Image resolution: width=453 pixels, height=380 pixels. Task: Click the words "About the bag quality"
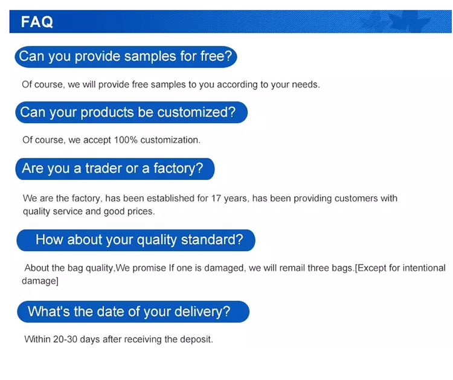tap(69, 268)
